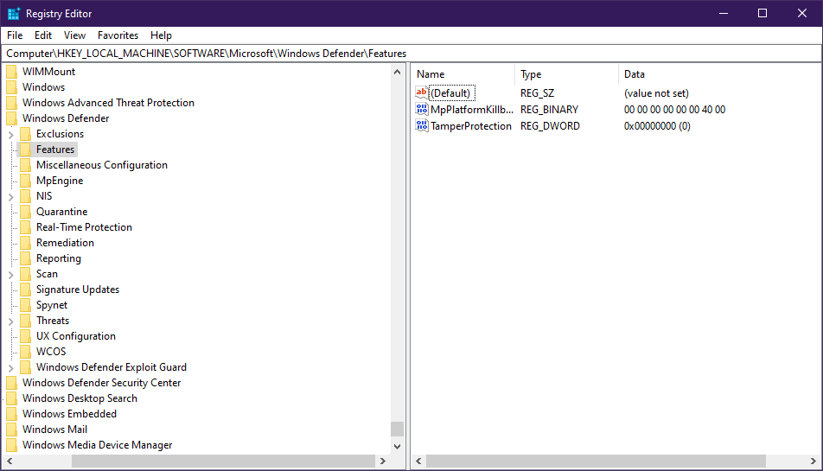The width and height of the screenshot is (823, 471).
Task: Click the REG_BINARY type cell
Action: pos(549,110)
